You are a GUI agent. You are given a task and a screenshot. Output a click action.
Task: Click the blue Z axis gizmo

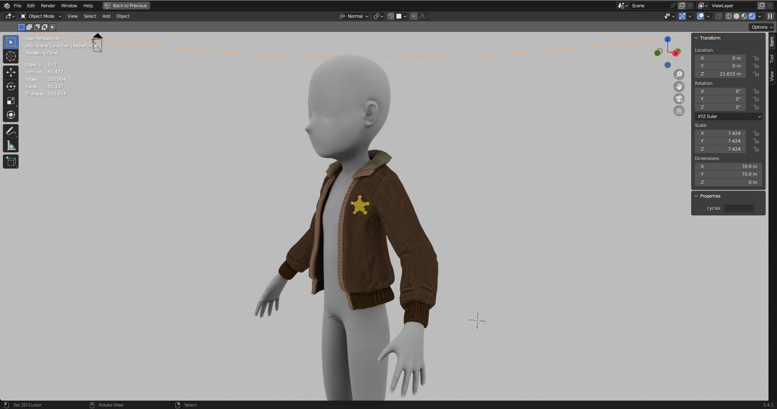tap(668, 39)
